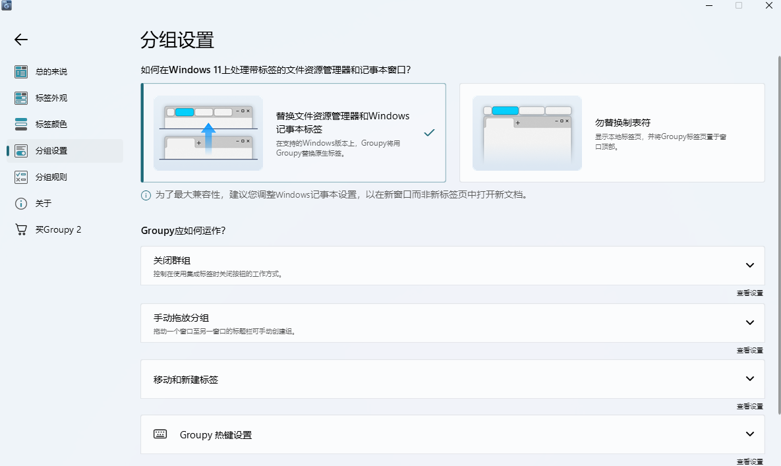This screenshot has width=781, height=466.
Task: Open the 标签外观 settings page
Action: (65, 98)
